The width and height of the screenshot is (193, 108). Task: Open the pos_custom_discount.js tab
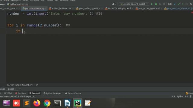(179, 8)
